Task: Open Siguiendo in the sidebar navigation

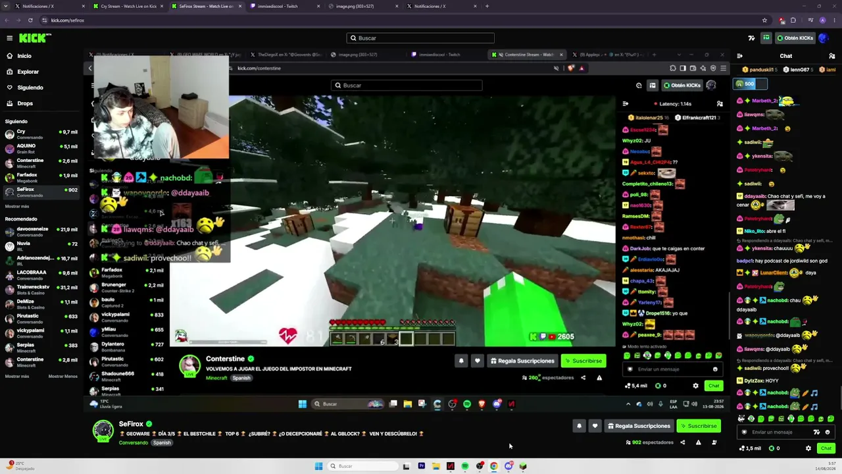Action: (x=30, y=88)
